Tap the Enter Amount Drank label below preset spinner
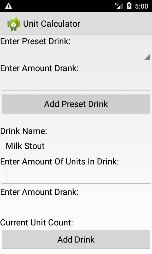 coord(39,68)
